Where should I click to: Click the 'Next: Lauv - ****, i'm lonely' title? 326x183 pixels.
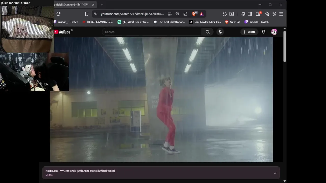pos(80,171)
